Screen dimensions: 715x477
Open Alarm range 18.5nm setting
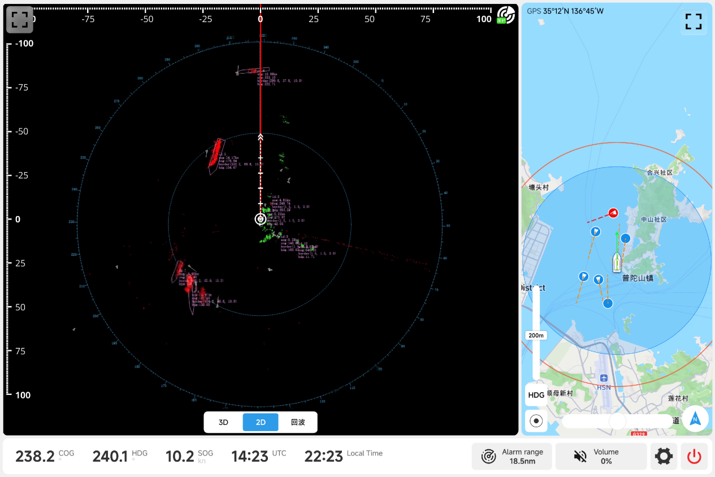click(512, 457)
